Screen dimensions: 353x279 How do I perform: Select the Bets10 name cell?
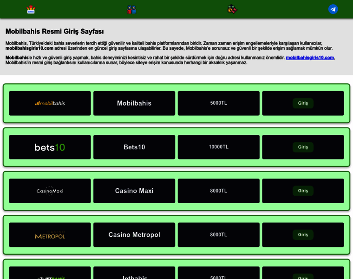coord(134,147)
